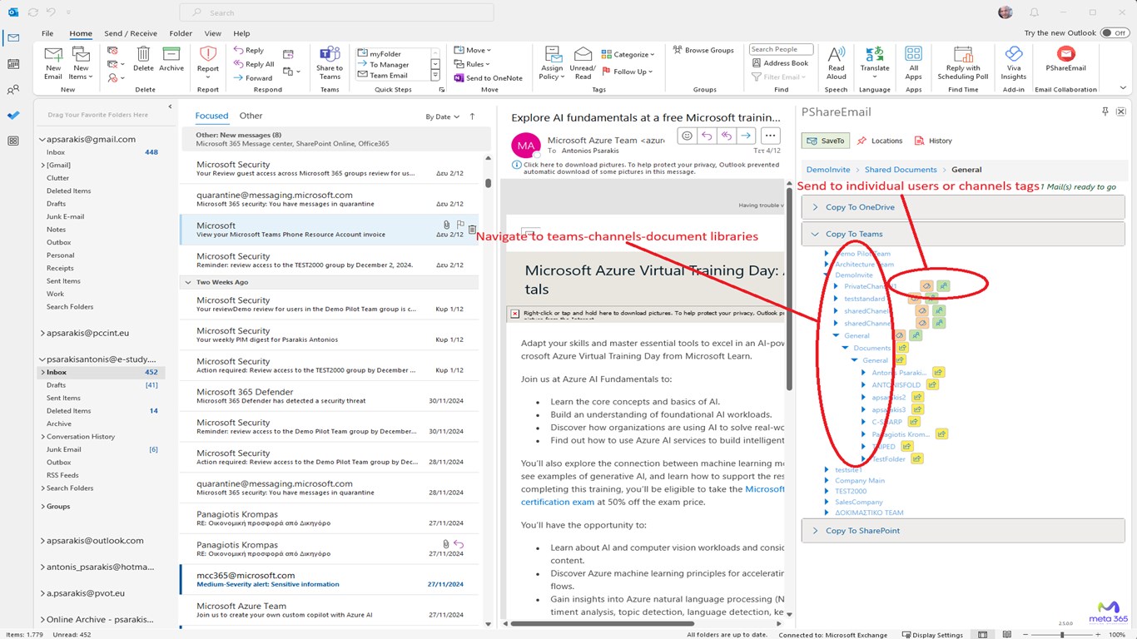The width and height of the screenshot is (1137, 639).
Task: Go to DemoInvite breadcrumb link
Action: 828,170
